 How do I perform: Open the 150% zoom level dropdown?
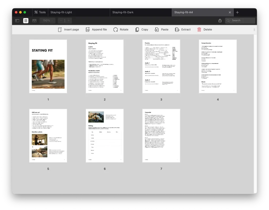click(x=48, y=21)
